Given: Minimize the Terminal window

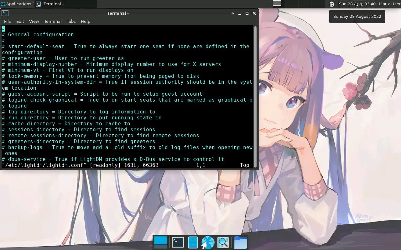Looking at the screenshot, I should (x=240, y=13).
